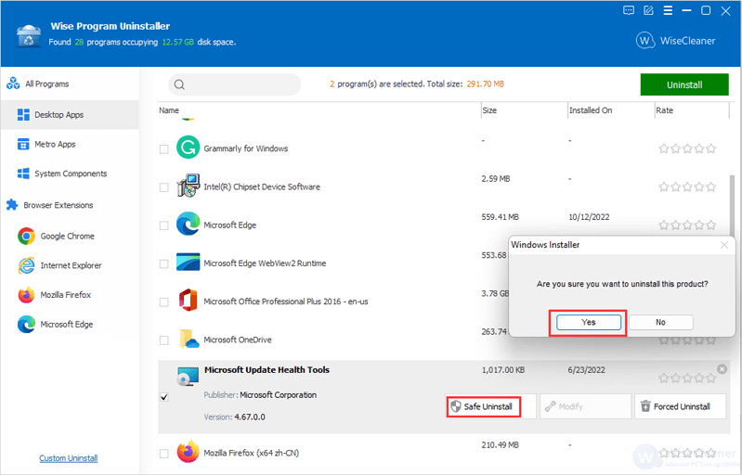Image resolution: width=742 pixels, height=475 pixels.
Task: Click the Microsoft Update Health Tools title
Action: [267, 370]
